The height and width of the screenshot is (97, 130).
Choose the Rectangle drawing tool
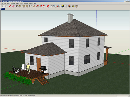click(24, 6)
